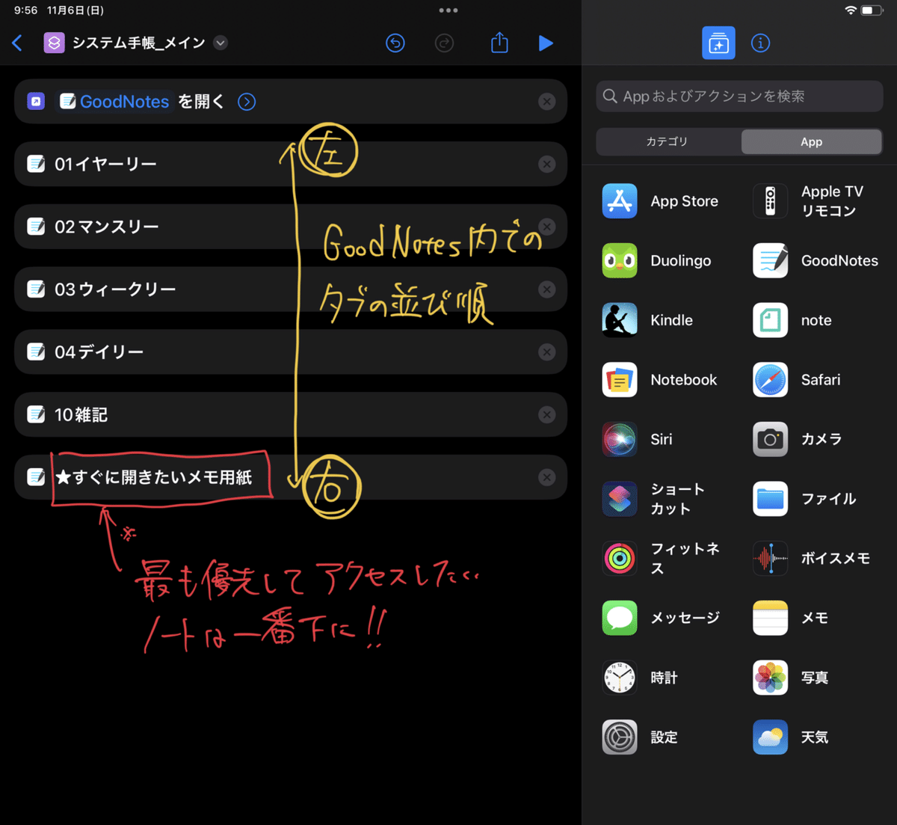
Task: Tap the date 11月6日(日) in the status bar
Action: (75, 10)
